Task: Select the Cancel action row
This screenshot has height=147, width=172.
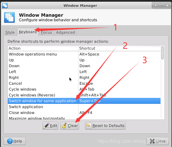Action: [x=84, y=83]
